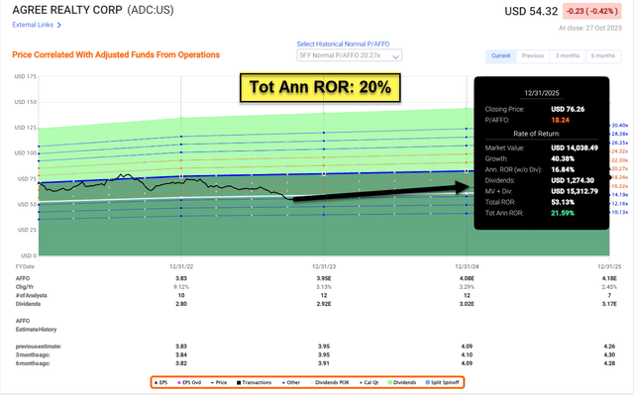The image size is (634, 395).
Task: Toggle the Dividends POR legend item
Action: (x=330, y=382)
